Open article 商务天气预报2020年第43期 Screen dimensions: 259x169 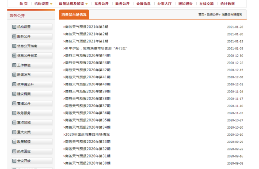point(88,63)
